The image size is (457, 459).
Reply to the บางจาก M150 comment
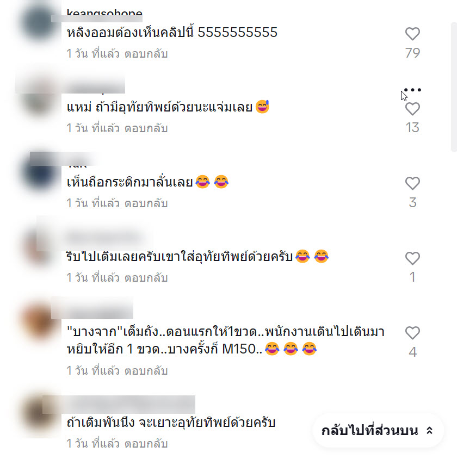[x=146, y=371]
